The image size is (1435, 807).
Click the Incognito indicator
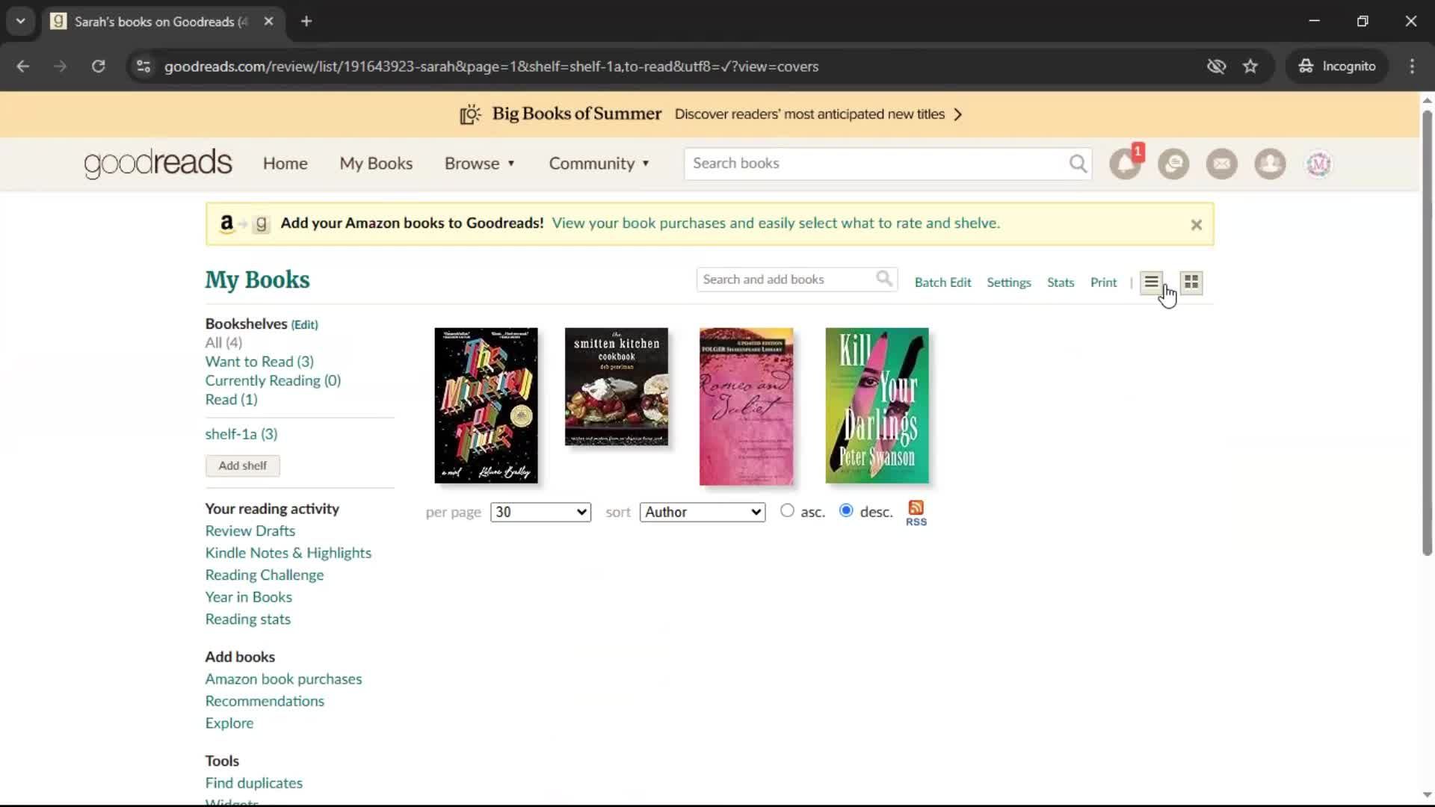(x=1336, y=67)
